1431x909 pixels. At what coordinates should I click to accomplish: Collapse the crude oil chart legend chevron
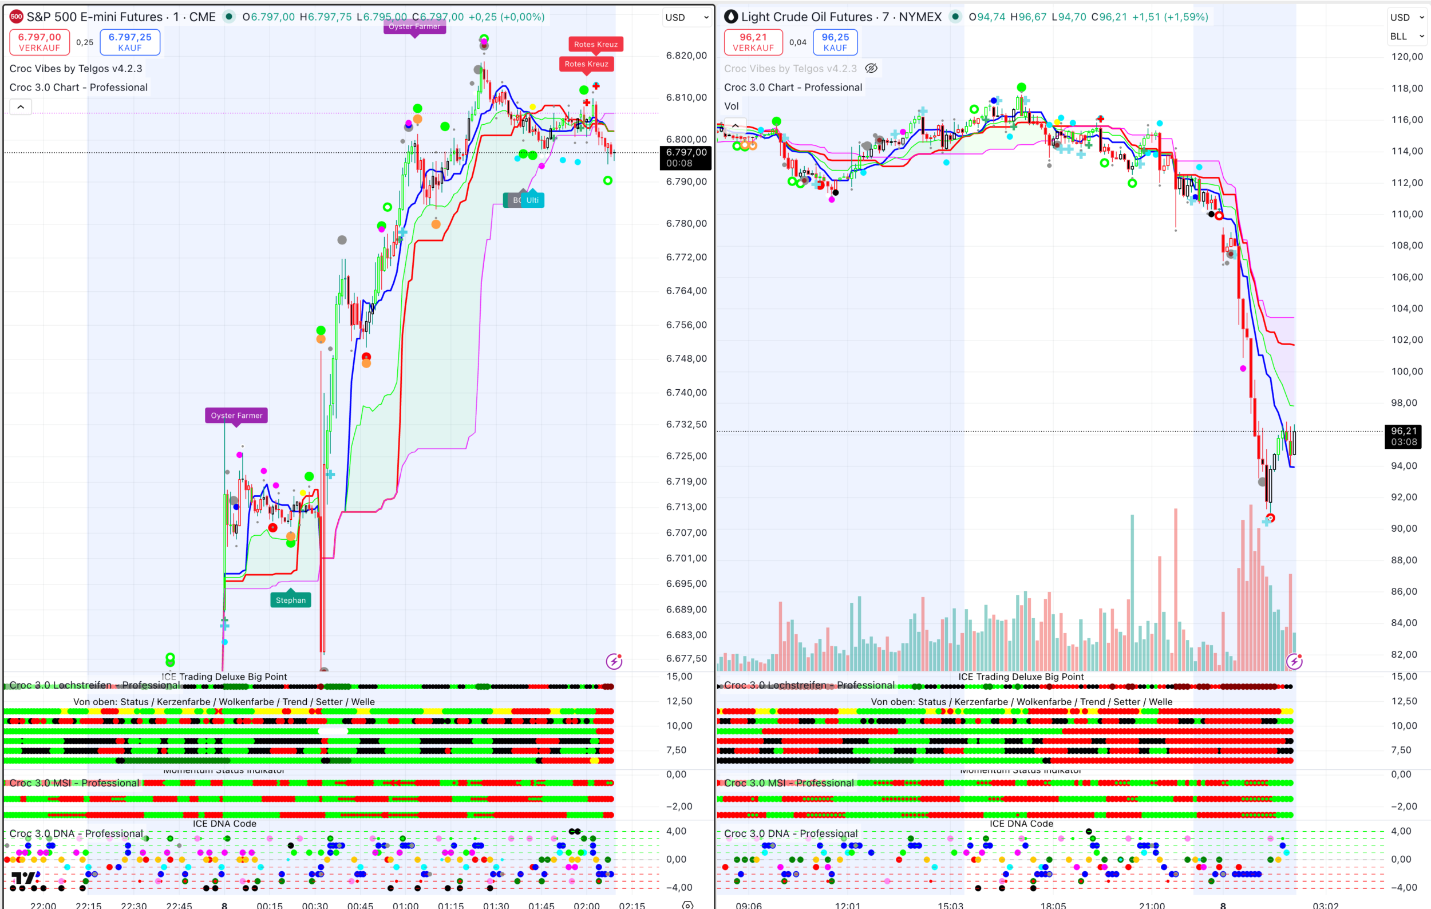coord(736,125)
